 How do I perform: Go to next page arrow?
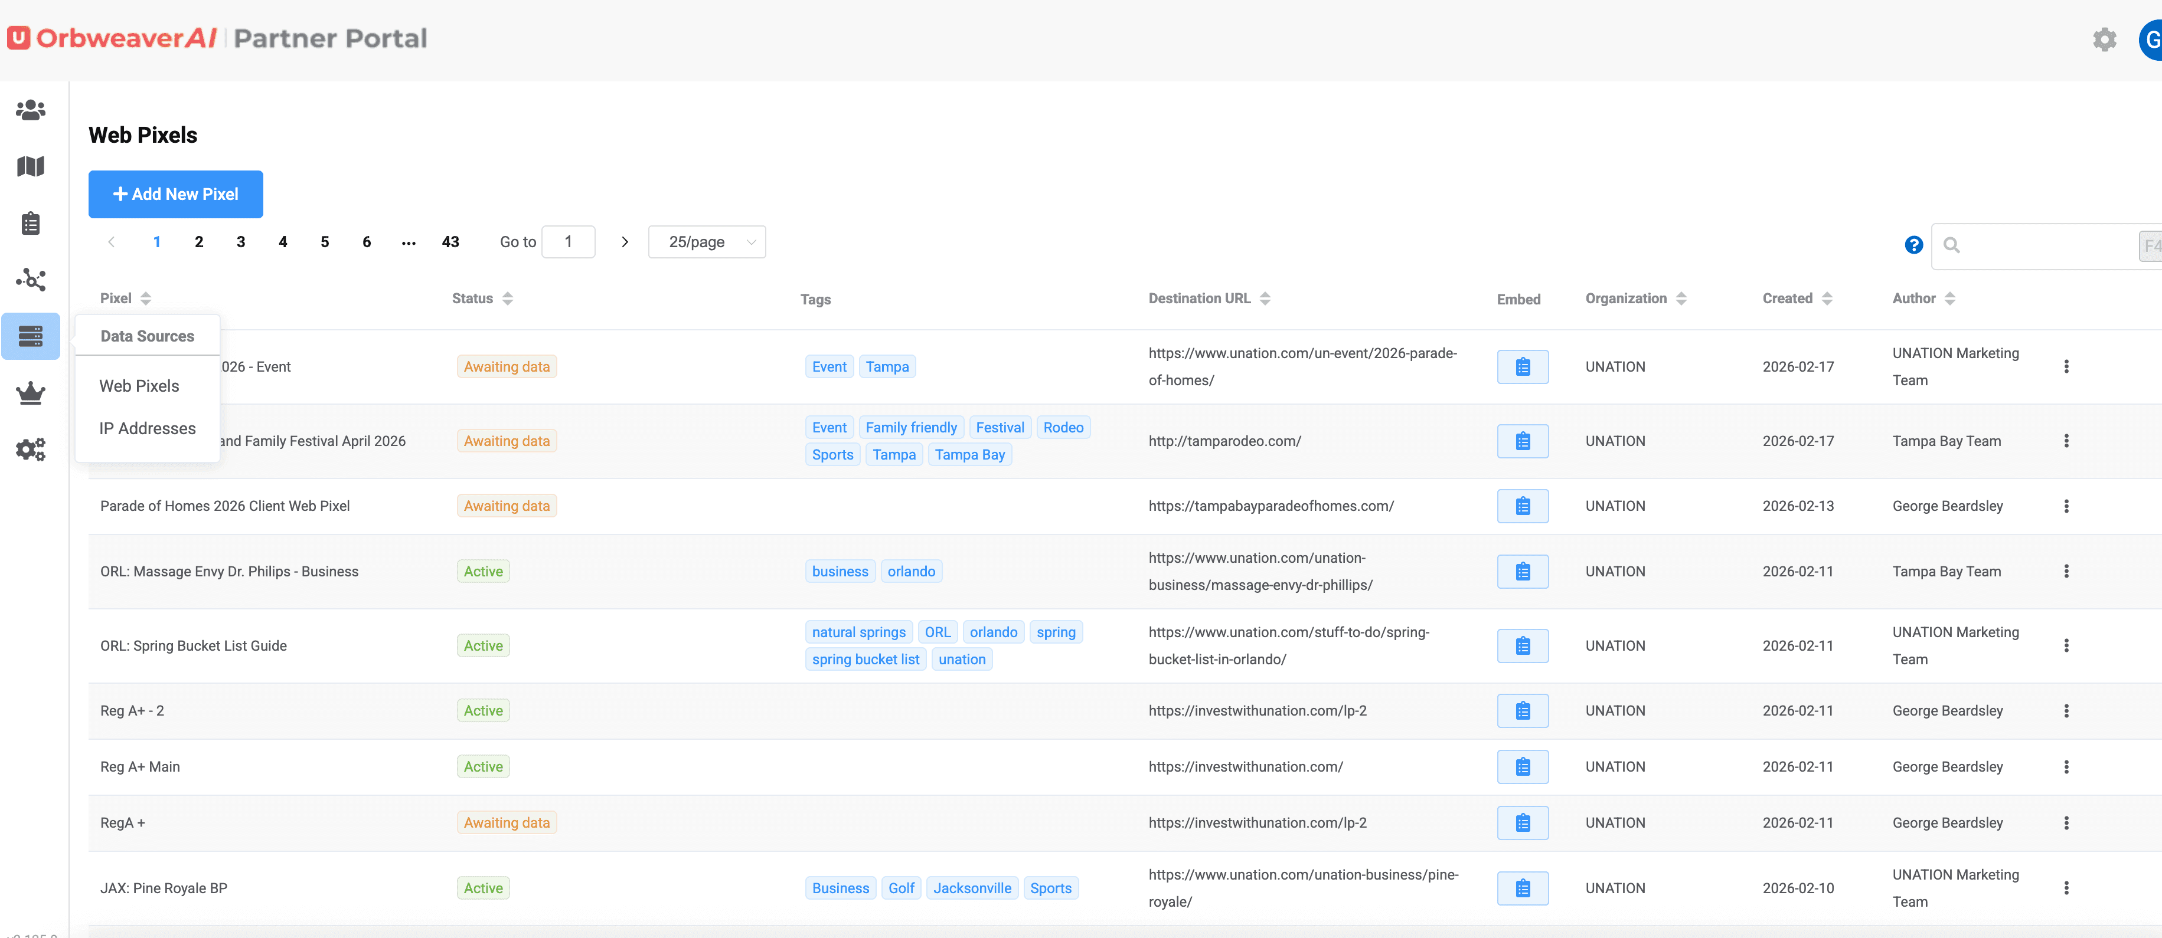(x=625, y=242)
